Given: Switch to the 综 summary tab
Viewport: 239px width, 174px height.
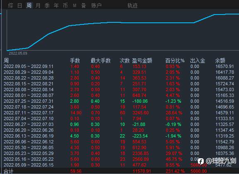Looking at the screenshot, I should [x=11, y=6].
